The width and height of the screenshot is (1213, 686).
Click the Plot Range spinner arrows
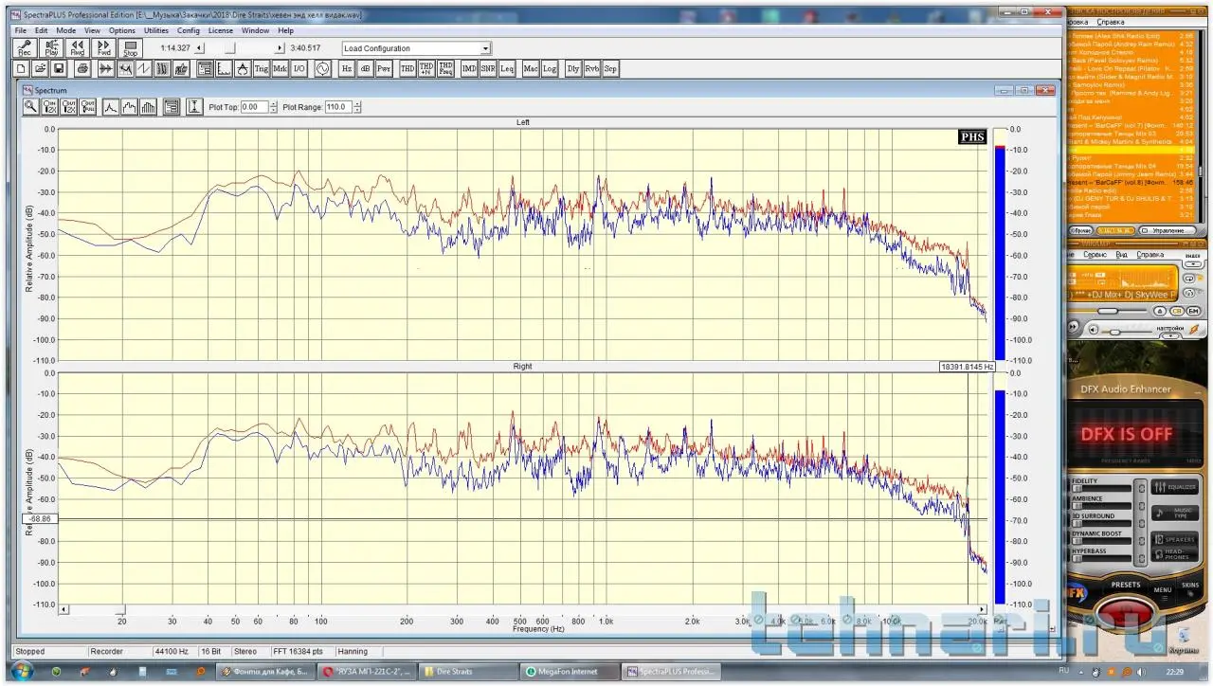tap(356, 107)
